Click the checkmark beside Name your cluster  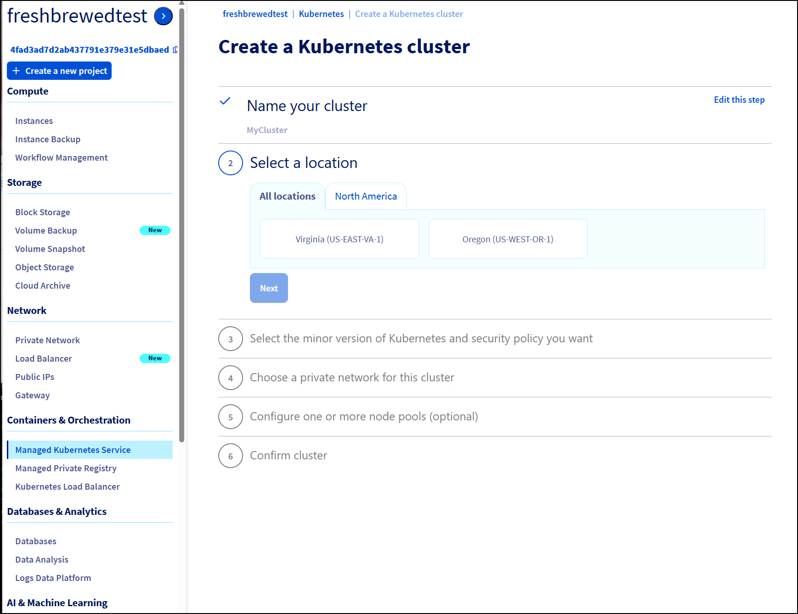pos(225,101)
